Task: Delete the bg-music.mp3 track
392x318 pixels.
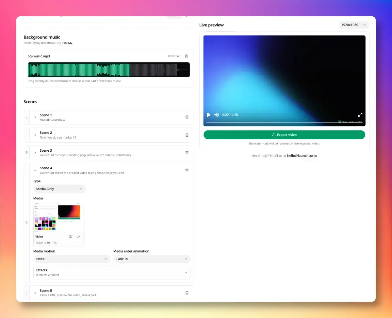Action: point(187,56)
